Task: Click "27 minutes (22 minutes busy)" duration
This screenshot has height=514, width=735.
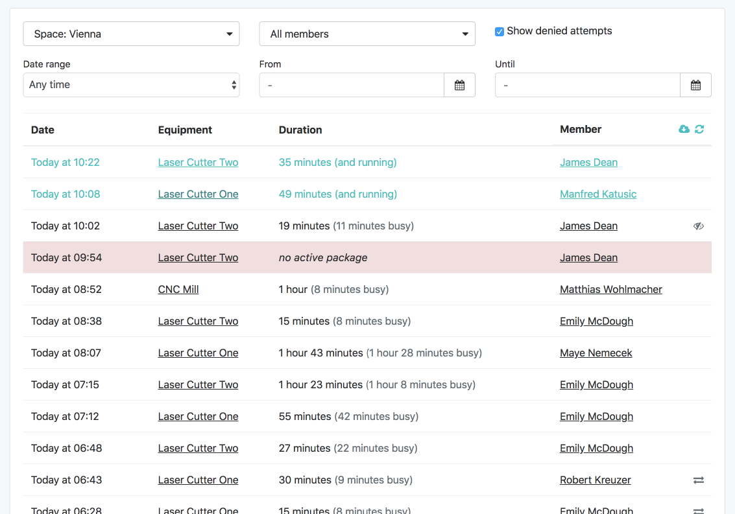Action: pyautogui.click(x=348, y=449)
